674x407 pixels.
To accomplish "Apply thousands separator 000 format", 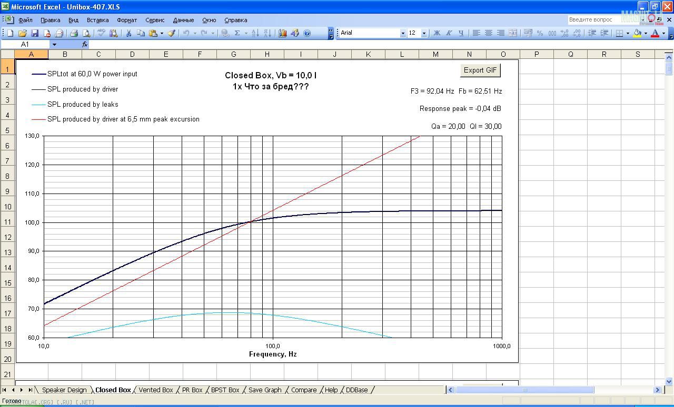I will pyautogui.click(x=552, y=33).
